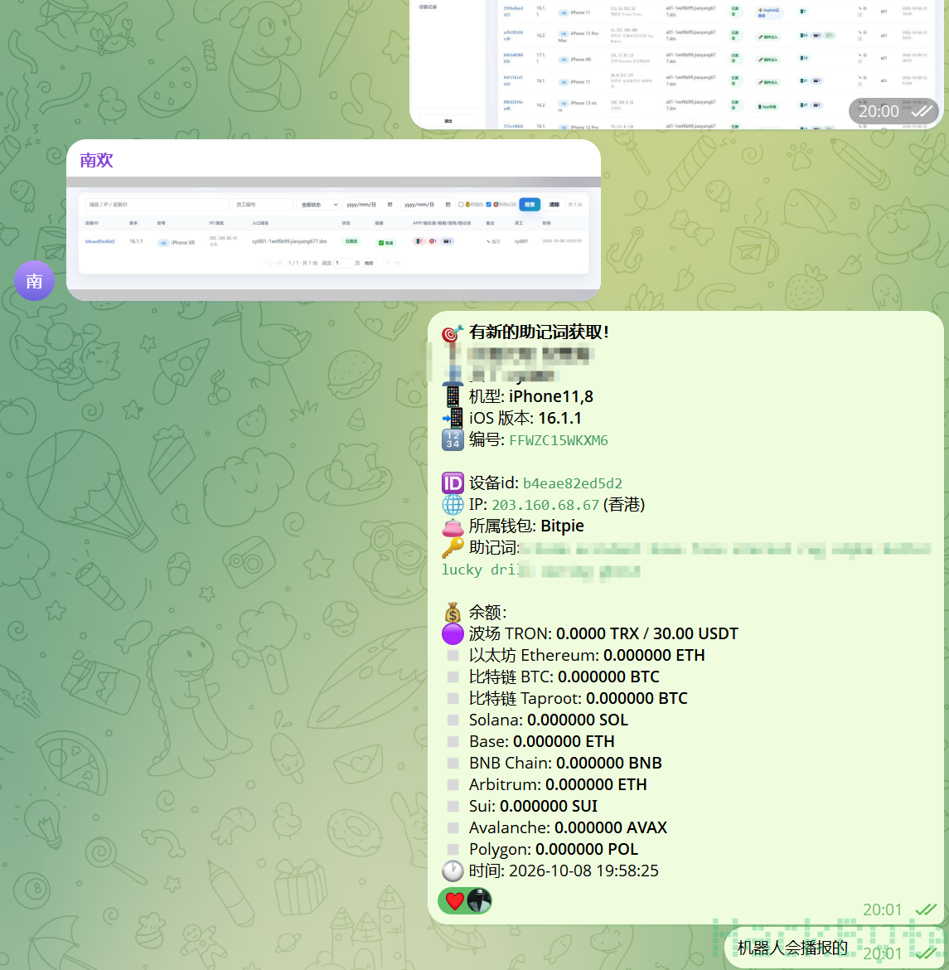Viewport: 949px width, 970px height.
Task: Click the BNB Chain balance line
Action: 565,764
